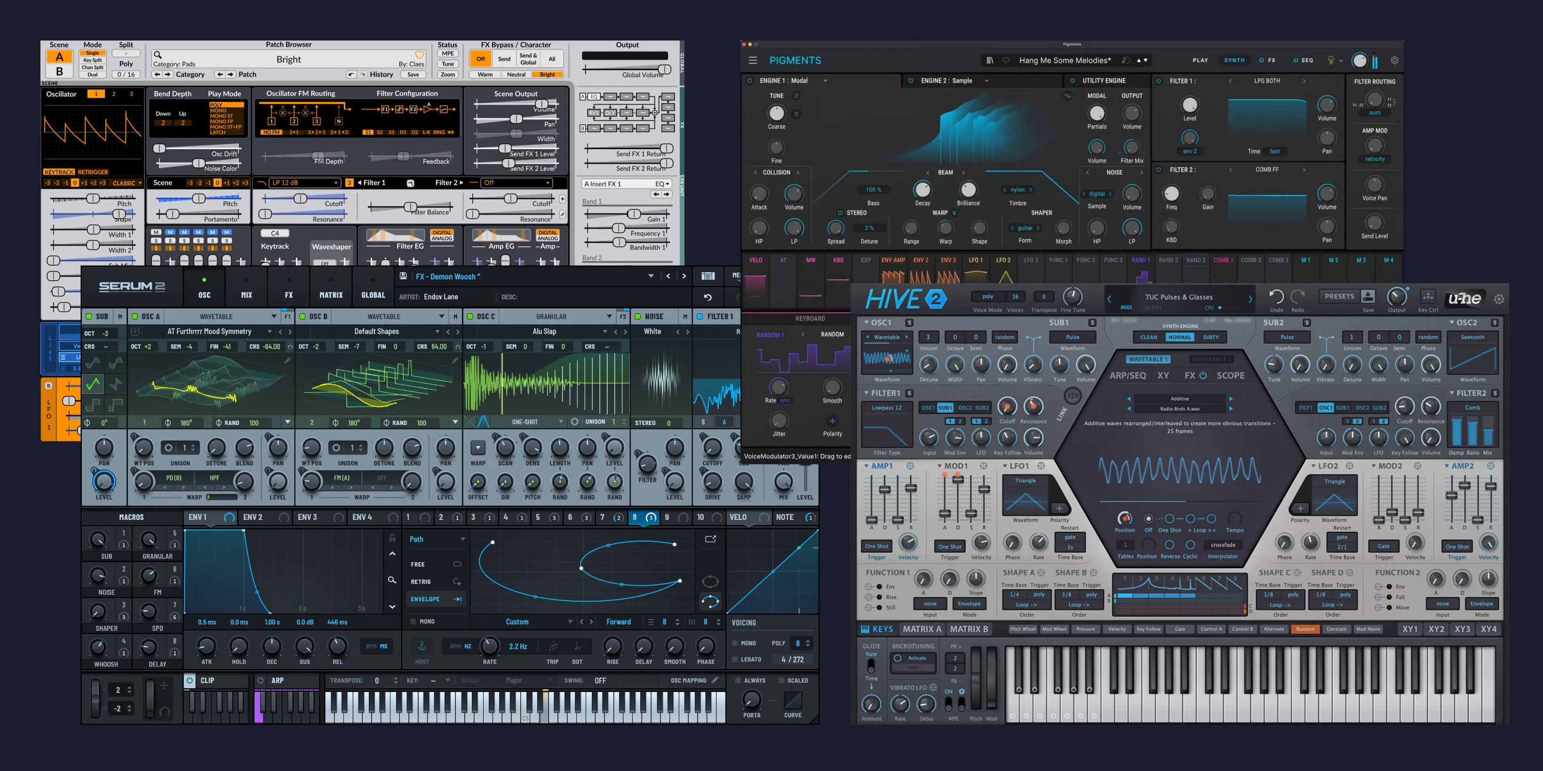The width and height of the screenshot is (1543, 771).
Task: Open the Surge LP 12 dB filter type dropdown
Action: pyautogui.click(x=304, y=182)
